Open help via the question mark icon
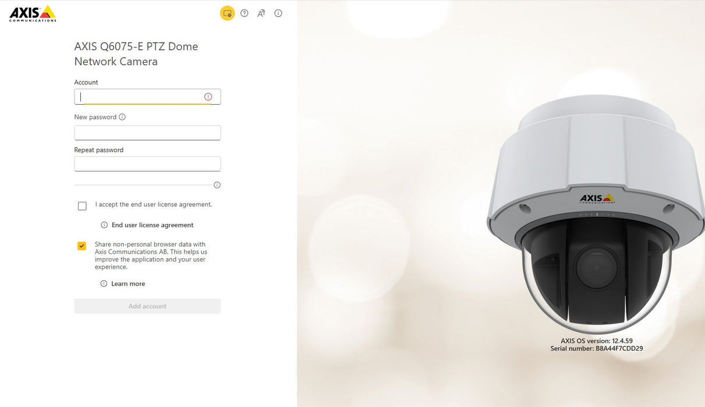 245,13
